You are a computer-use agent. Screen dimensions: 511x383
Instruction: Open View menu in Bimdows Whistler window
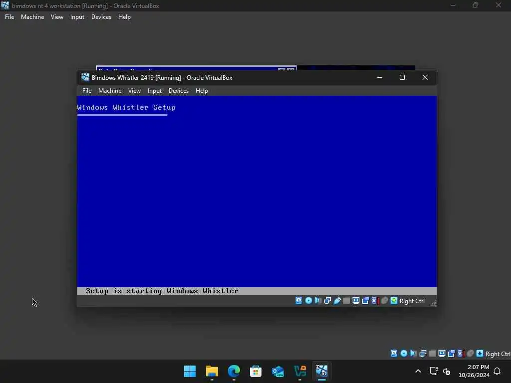pyautogui.click(x=134, y=91)
